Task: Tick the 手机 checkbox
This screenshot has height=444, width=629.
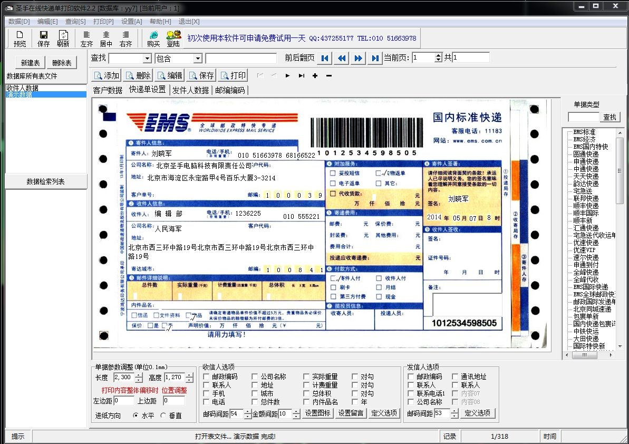Action: (206, 393)
